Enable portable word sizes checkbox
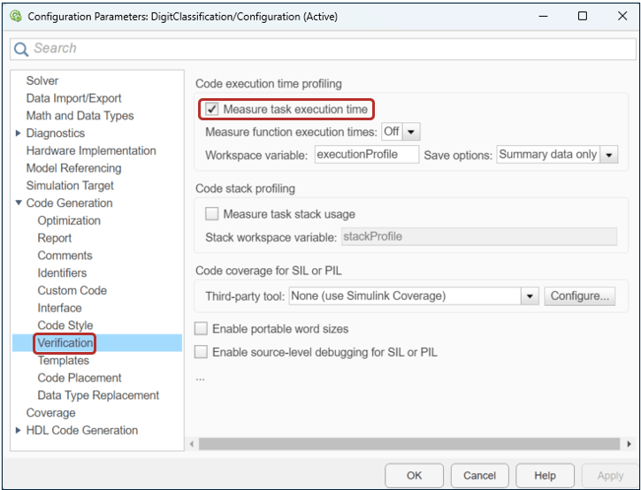The width and height of the screenshot is (641, 490). coord(202,329)
